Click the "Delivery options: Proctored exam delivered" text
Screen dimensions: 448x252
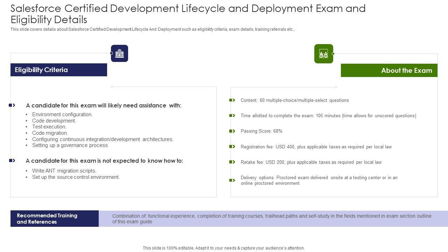[319, 181]
